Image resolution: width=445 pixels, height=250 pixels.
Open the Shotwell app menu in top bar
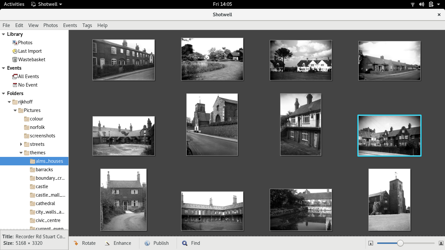pos(47,4)
